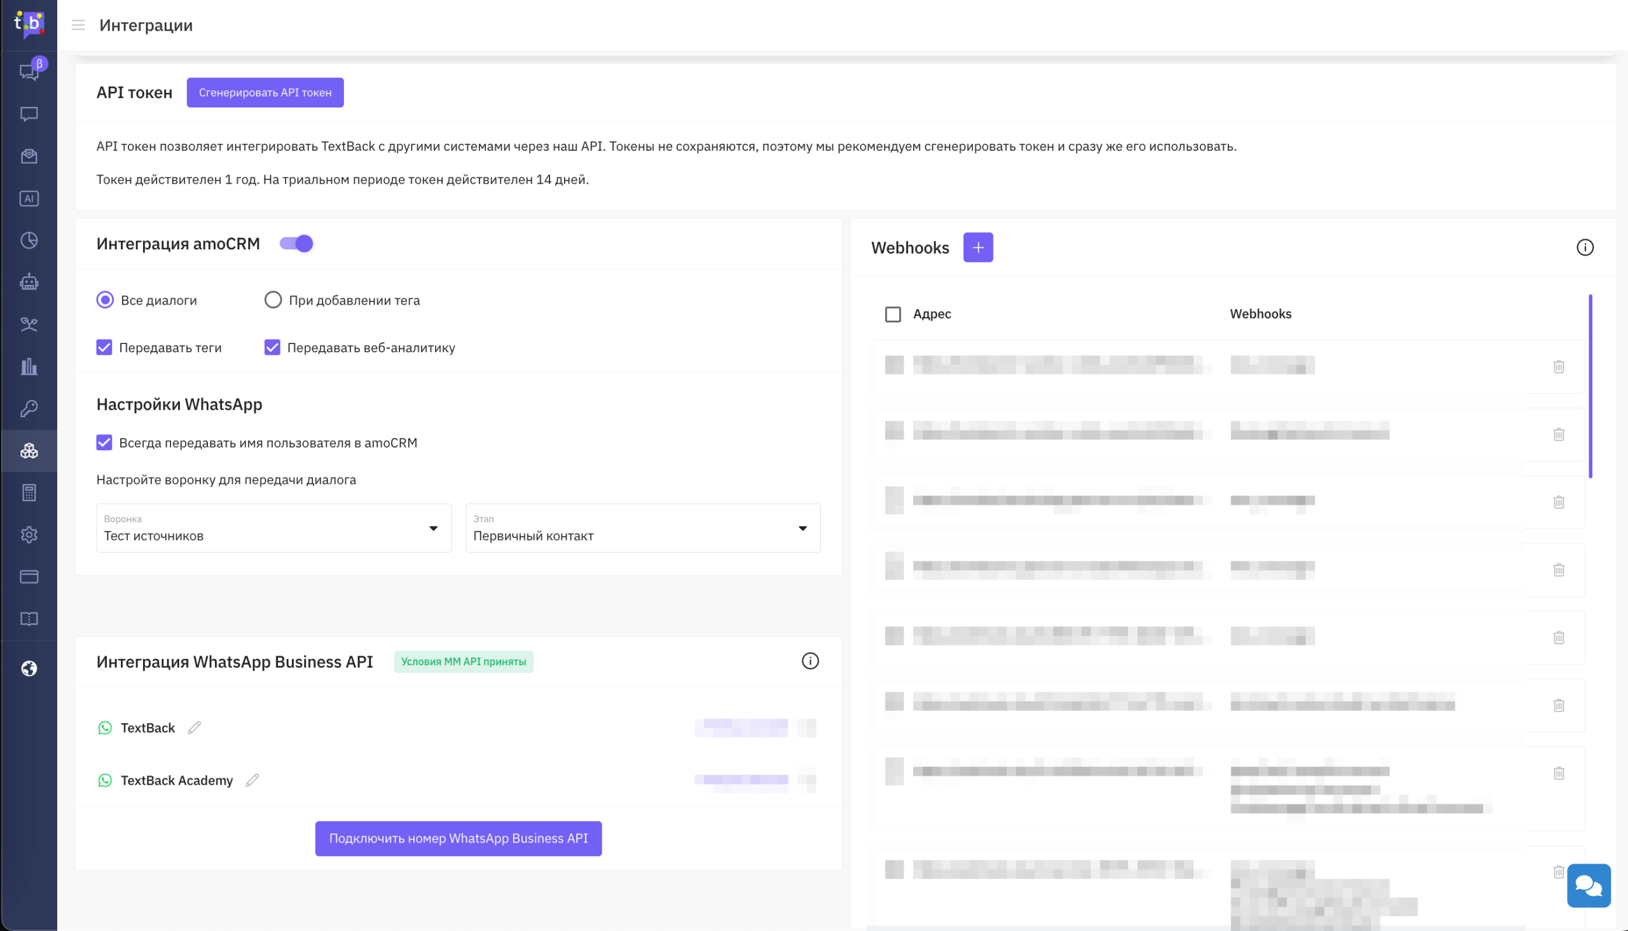Expand the Воронка dropdown
Image resolution: width=1628 pixels, height=931 pixels.
pos(273,528)
